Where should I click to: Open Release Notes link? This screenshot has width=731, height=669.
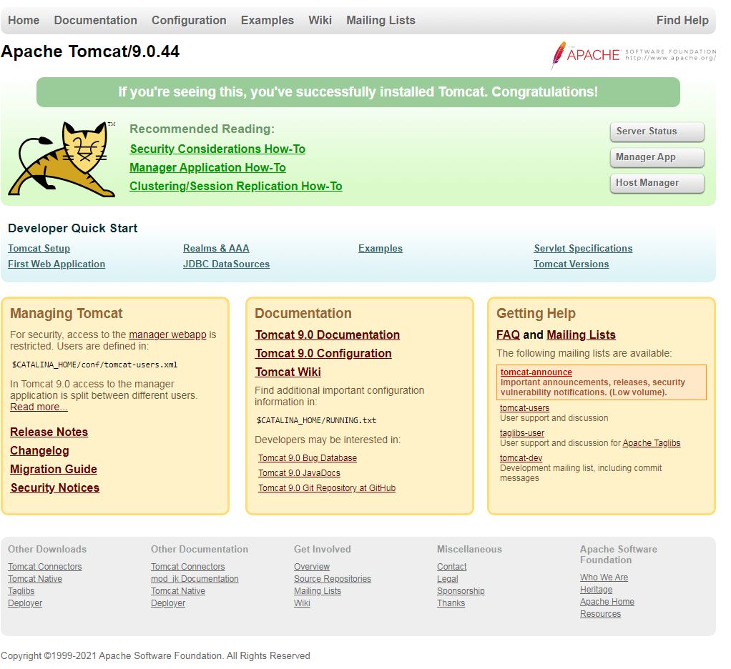[49, 432]
